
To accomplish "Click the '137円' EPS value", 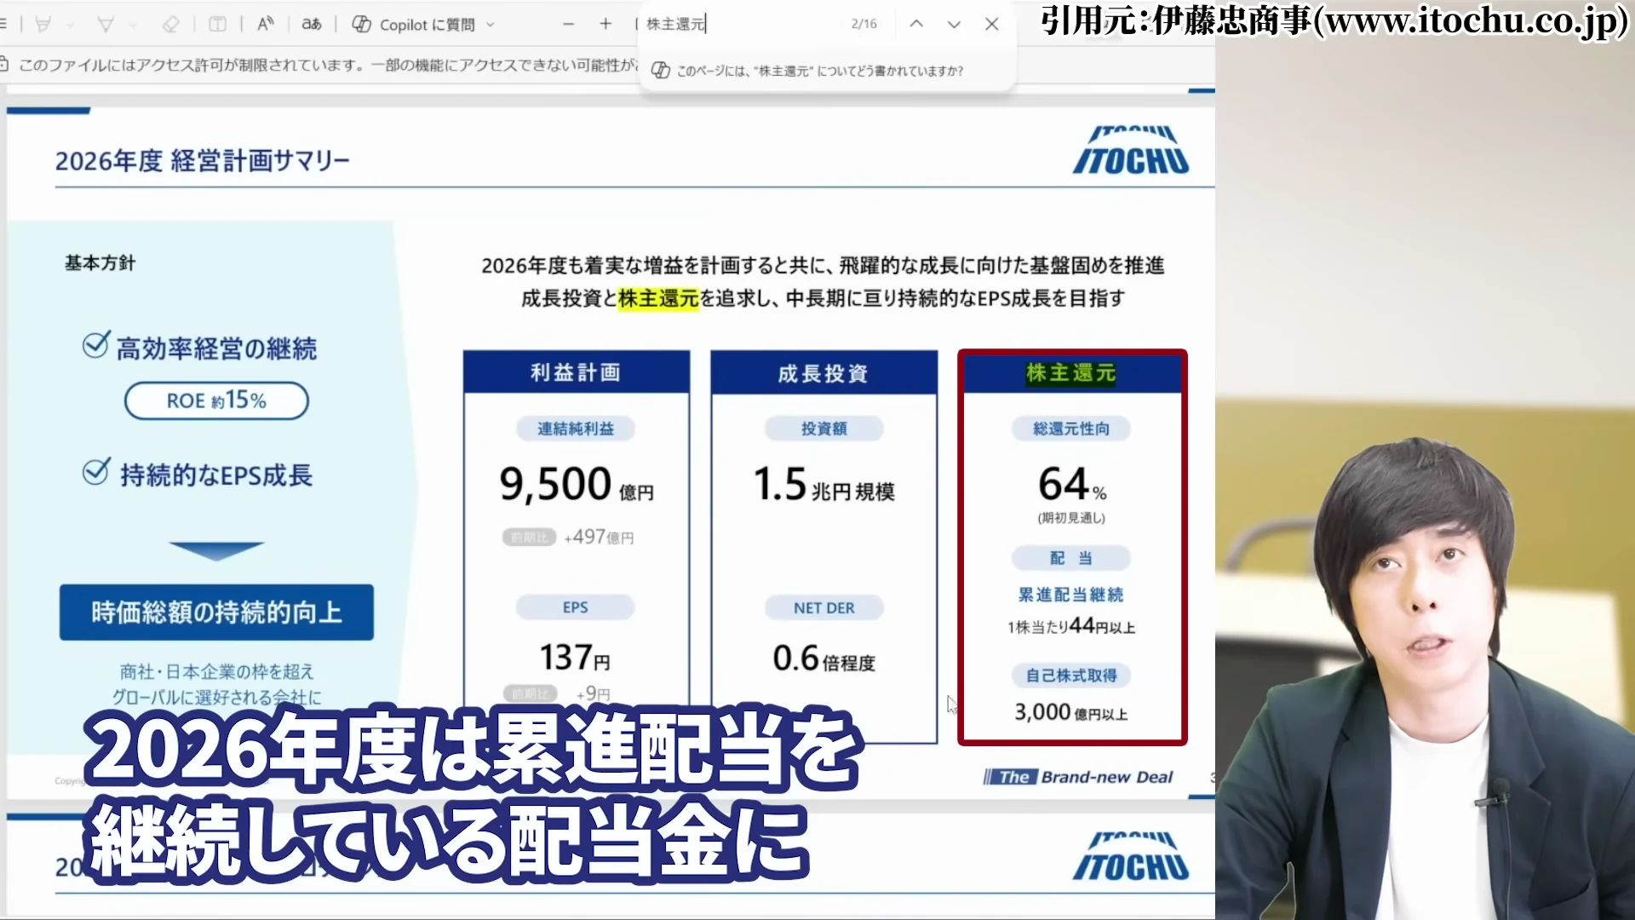I will pyautogui.click(x=575, y=658).
